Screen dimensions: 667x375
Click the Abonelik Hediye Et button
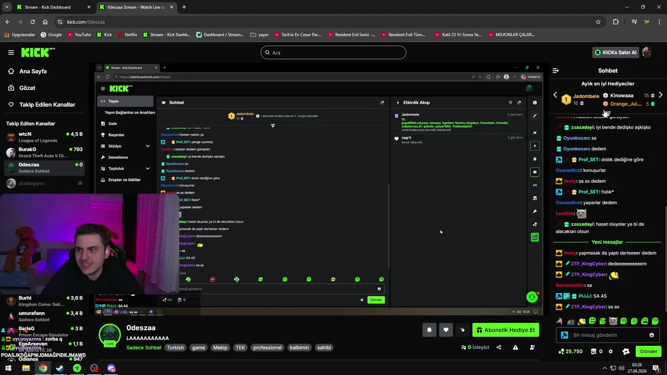point(505,330)
